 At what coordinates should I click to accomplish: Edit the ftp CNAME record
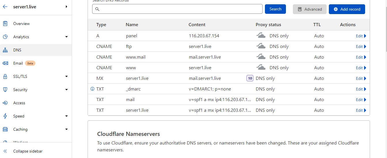[361, 47]
